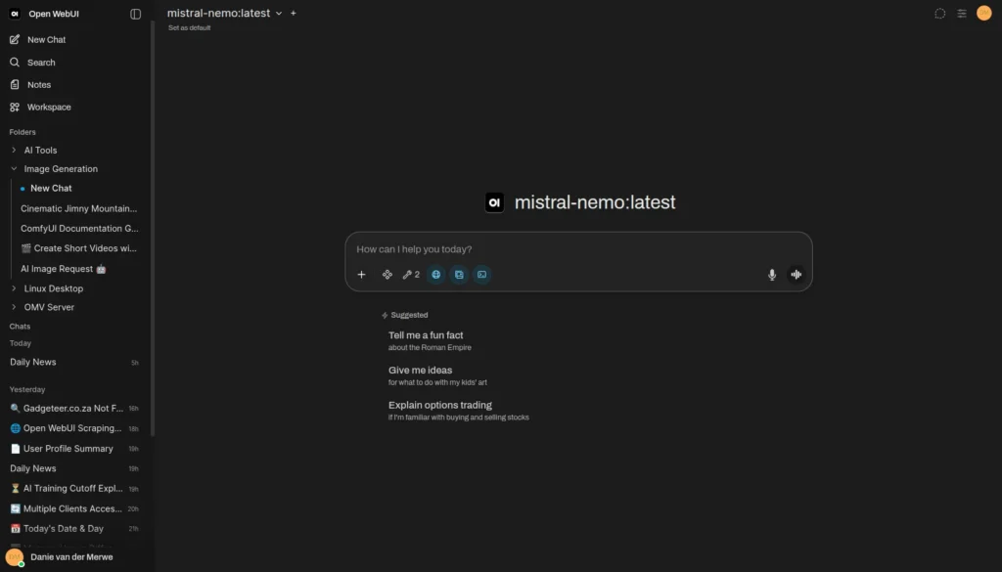Start voice mode with the waveform button
The image size is (1002, 572).
tap(797, 275)
